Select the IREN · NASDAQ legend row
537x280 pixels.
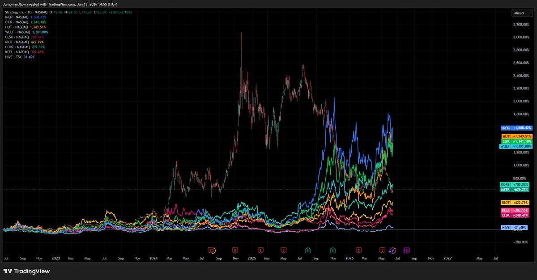[x=25, y=17]
